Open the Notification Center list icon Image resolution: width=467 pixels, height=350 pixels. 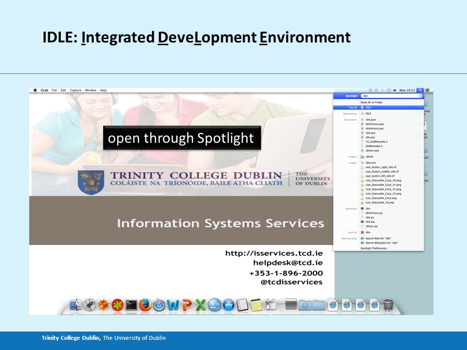[427, 90]
